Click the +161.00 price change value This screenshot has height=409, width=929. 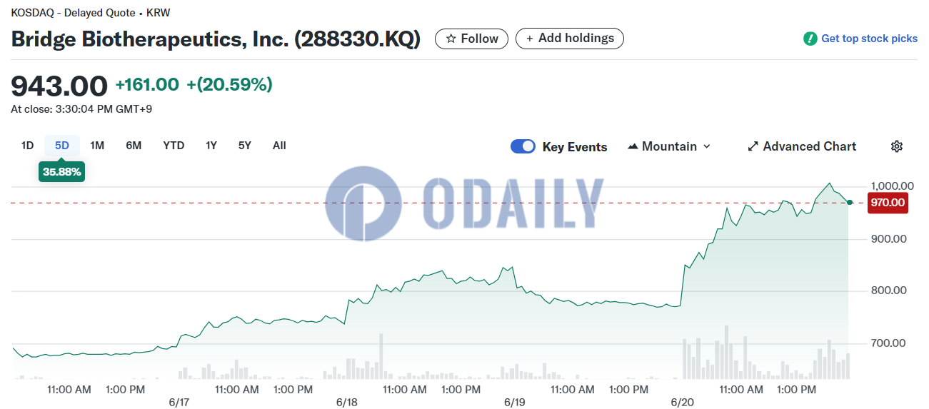[x=147, y=85]
